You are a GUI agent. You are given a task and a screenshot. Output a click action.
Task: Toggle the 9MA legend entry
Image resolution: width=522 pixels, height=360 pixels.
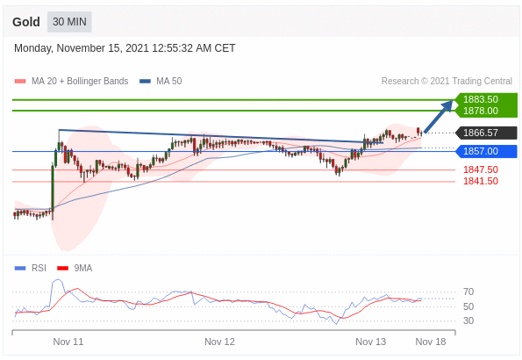pyautogui.click(x=75, y=268)
